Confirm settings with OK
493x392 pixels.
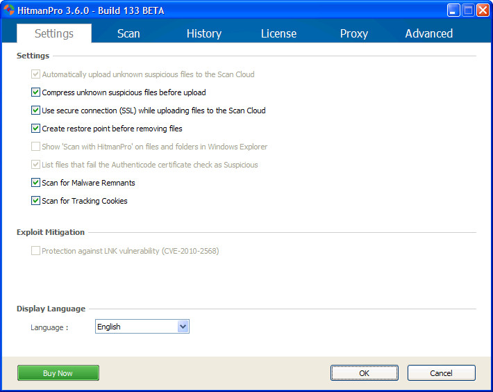tap(364, 373)
